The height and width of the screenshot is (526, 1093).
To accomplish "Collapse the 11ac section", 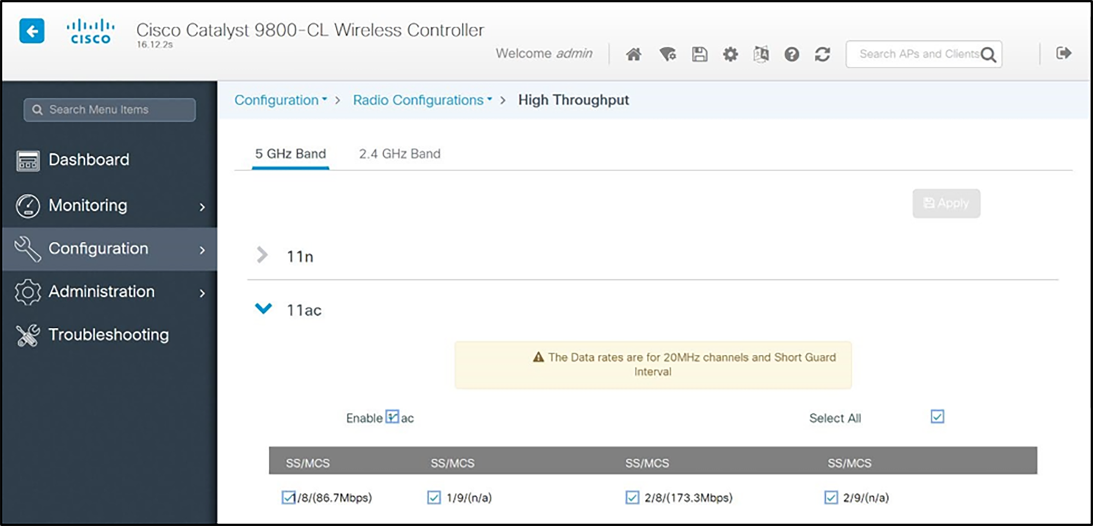I will pyautogui.click(x=264, y=309).
